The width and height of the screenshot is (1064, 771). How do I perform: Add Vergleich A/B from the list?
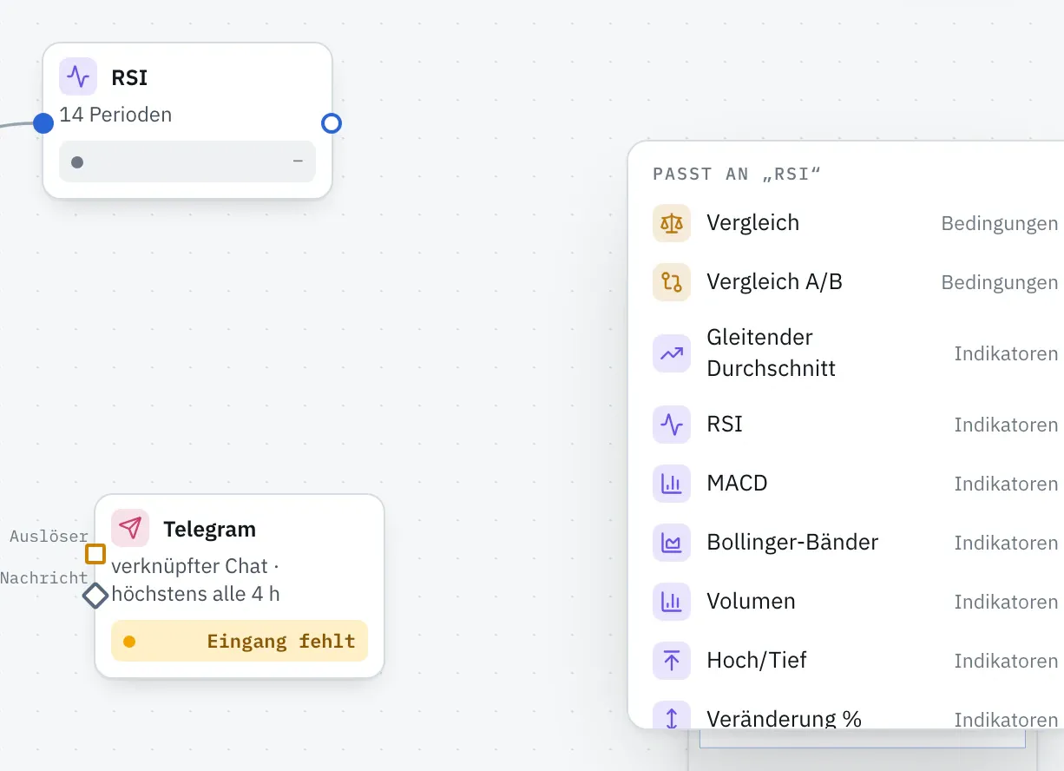(x=855, y=282)
